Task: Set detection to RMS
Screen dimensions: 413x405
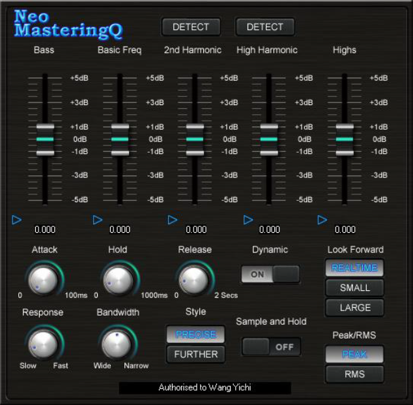Action: pos(354,374)
